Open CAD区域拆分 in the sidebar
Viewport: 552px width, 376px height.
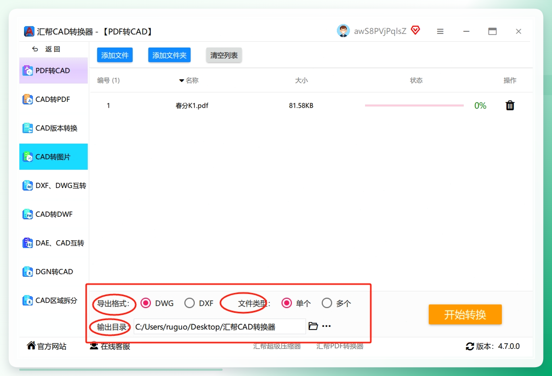pos(53,300)
